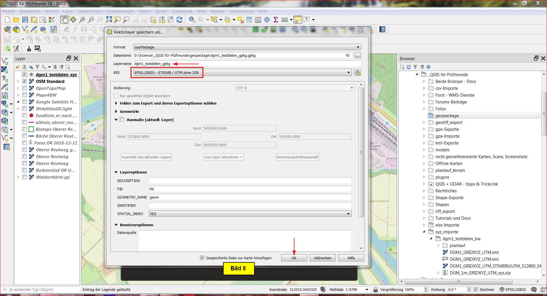Uncheck 'Gespeicherte Datei zur Karte hinzufügen'
Viewport: 547px width, 296px height.
(202, 258)
